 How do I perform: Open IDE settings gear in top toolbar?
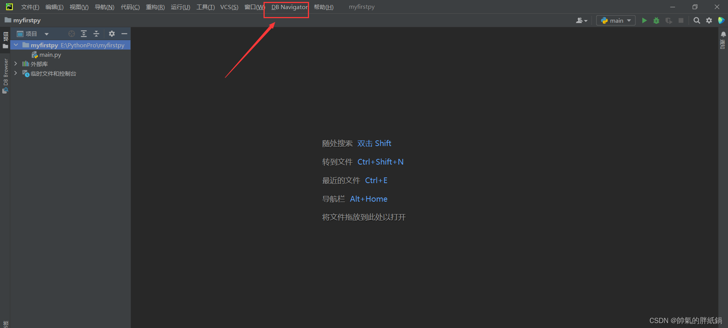pos(709,20)
